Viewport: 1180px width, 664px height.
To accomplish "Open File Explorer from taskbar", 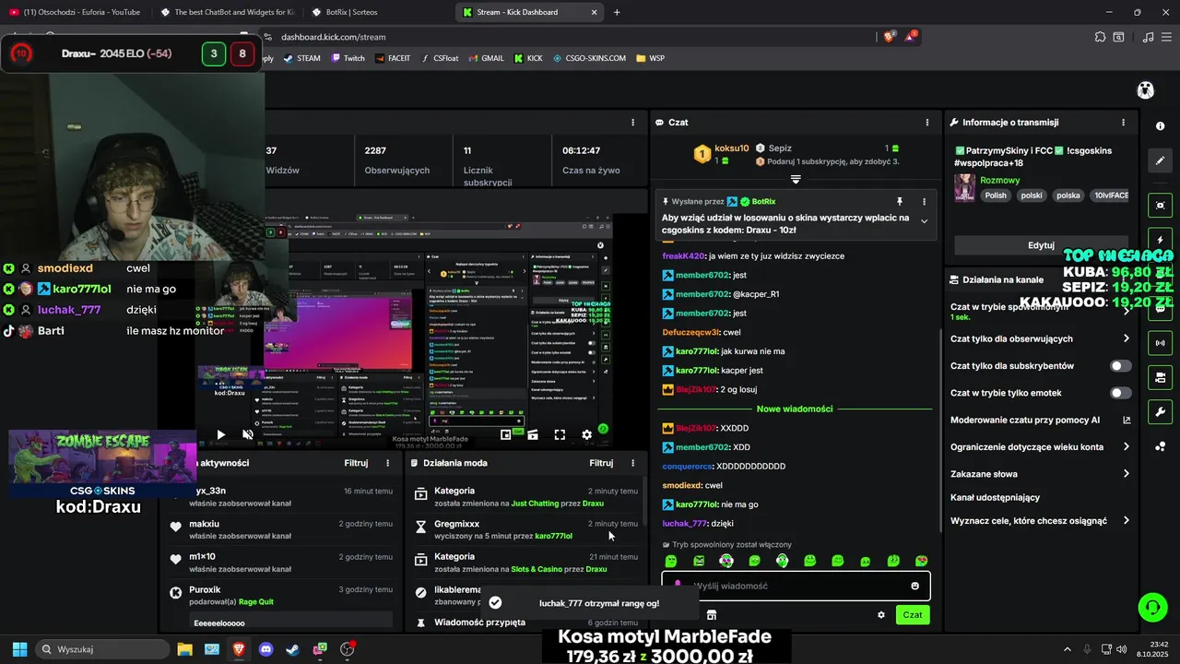I will click(x=184, y=649).
